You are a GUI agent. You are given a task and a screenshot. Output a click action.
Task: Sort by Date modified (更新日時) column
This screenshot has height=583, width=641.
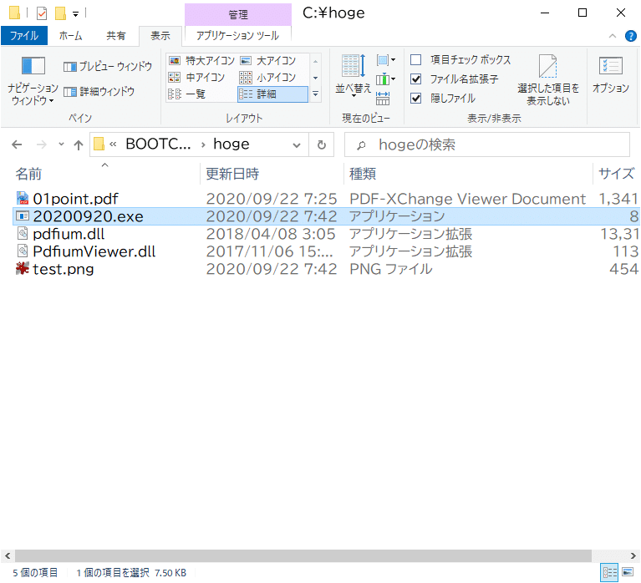click(272, 174)
